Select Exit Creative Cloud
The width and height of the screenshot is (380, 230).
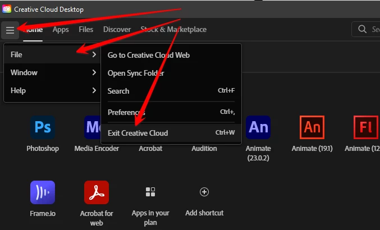[x=171, y=133]
